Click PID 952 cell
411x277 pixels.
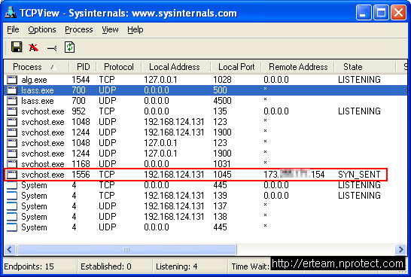(x=78, y=111)
